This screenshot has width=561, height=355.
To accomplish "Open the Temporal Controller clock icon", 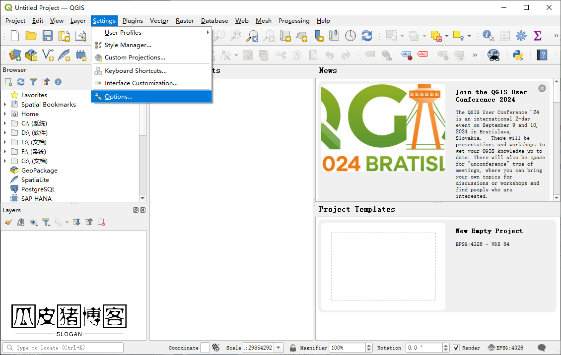I will (351, 36).
